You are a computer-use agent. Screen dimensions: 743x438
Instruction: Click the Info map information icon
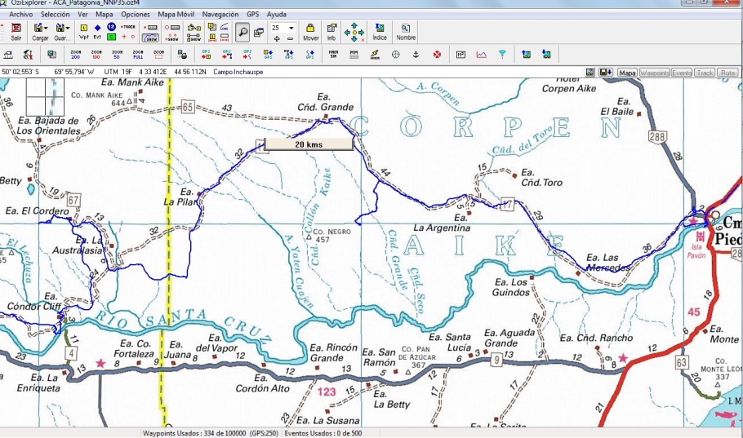pyautogui.click(x=331, y=32)
